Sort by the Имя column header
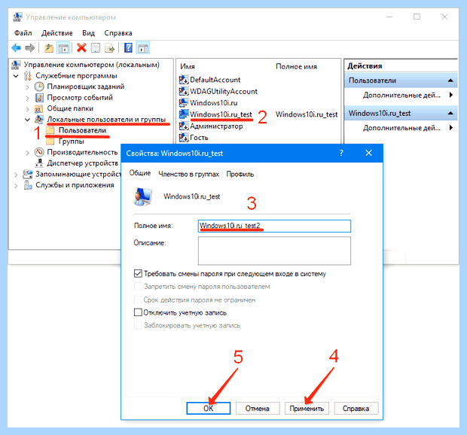Viewport: 467px width, 435px height. (x=188, y=66)
